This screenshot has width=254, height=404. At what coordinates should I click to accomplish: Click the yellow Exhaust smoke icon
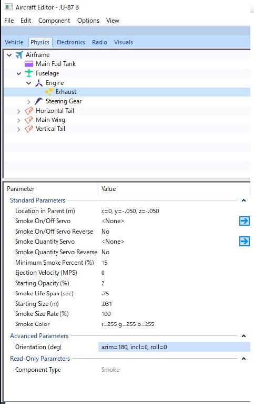[x=49, y=92]
